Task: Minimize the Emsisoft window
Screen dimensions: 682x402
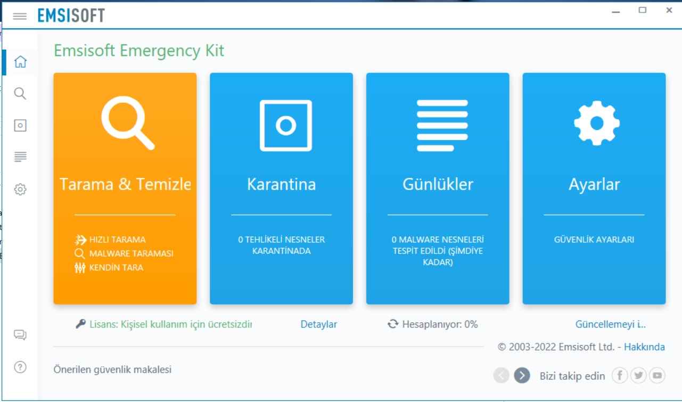Action: pos(616,11)
